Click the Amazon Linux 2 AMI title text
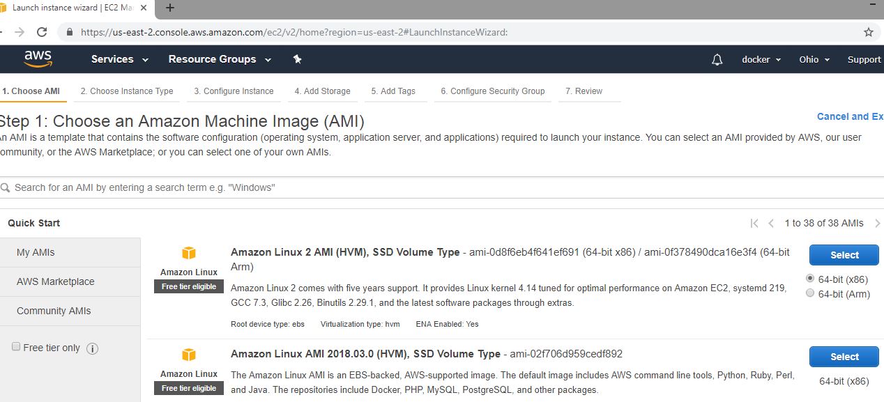Screen dimensions: 884x402 tap(345, 252)
